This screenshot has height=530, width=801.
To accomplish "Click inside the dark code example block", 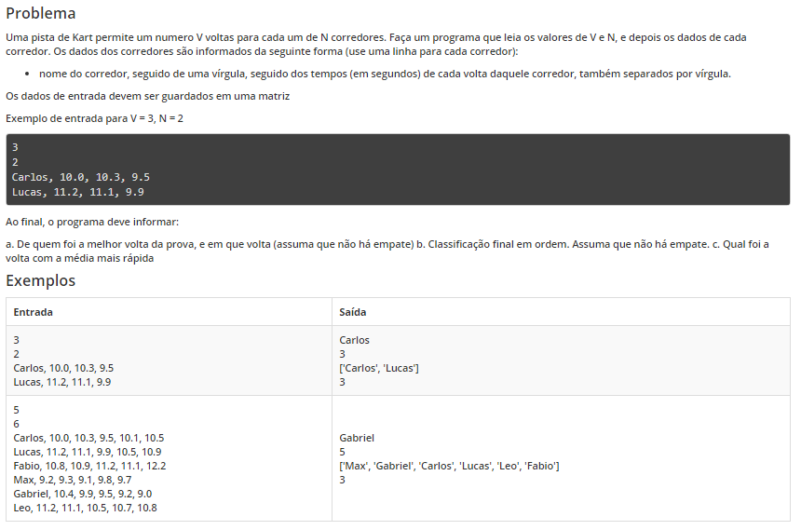I will pyautogui.click(x=398, y=170).
